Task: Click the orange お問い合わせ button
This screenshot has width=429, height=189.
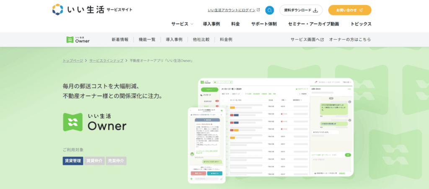Action: 350,10
